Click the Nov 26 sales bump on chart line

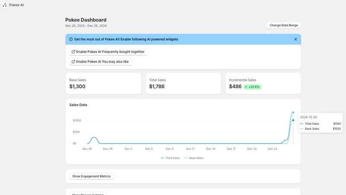point(94,137)
